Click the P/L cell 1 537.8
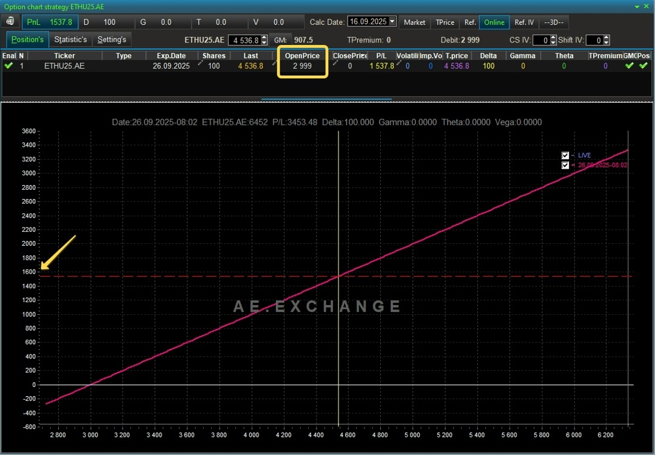The image size is (655, 455). point(381,66)
